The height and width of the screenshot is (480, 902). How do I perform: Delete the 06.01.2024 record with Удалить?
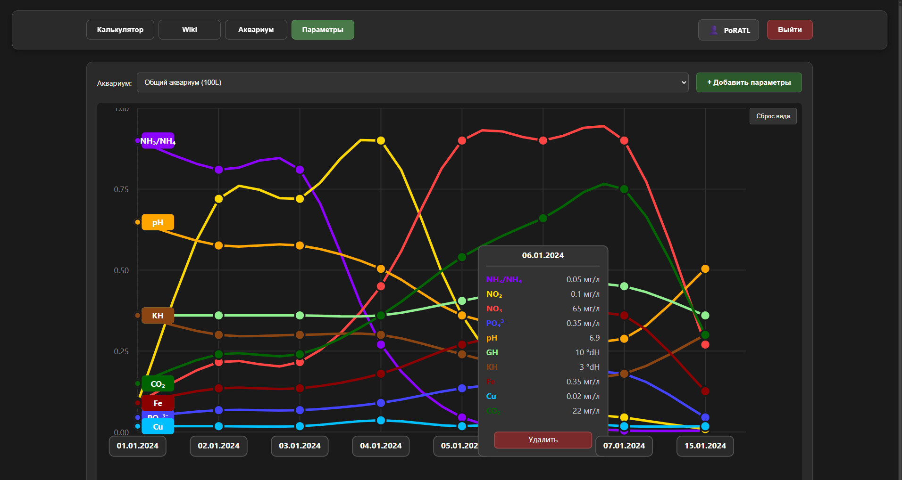[x=543, y=439]
